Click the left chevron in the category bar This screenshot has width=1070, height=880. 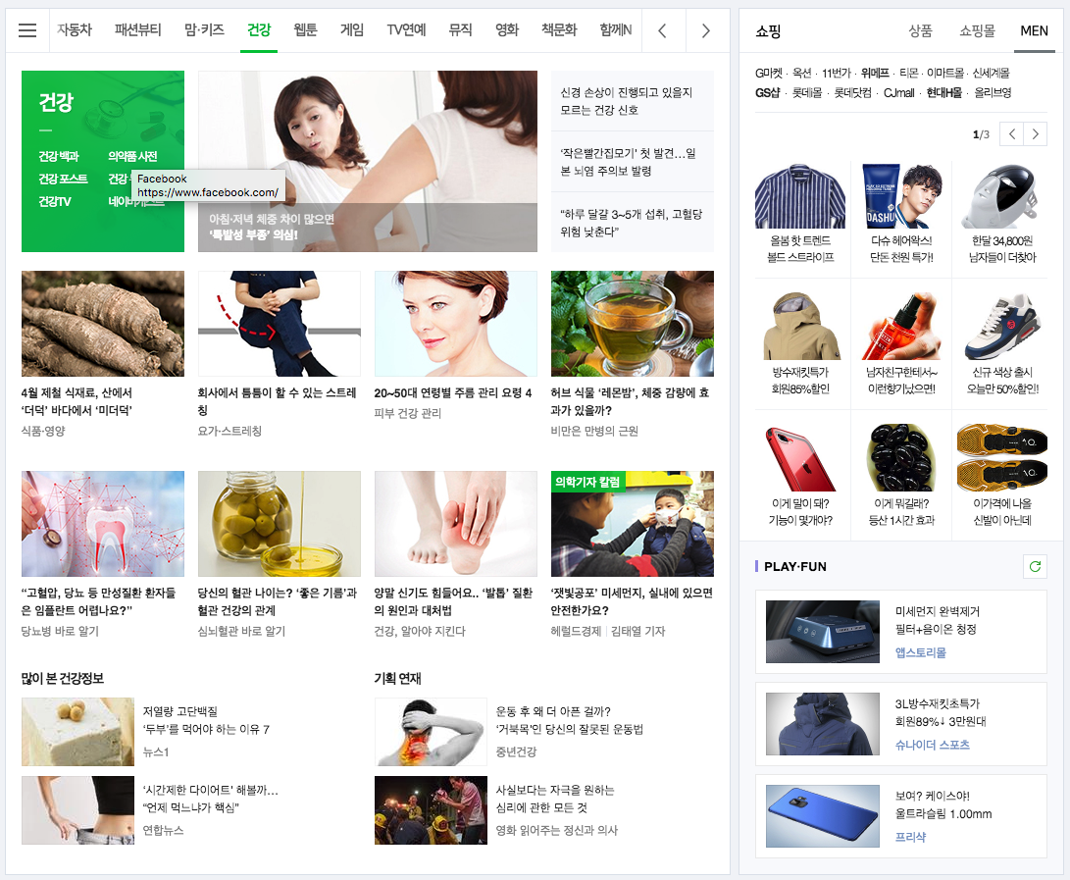click(663, 29)
